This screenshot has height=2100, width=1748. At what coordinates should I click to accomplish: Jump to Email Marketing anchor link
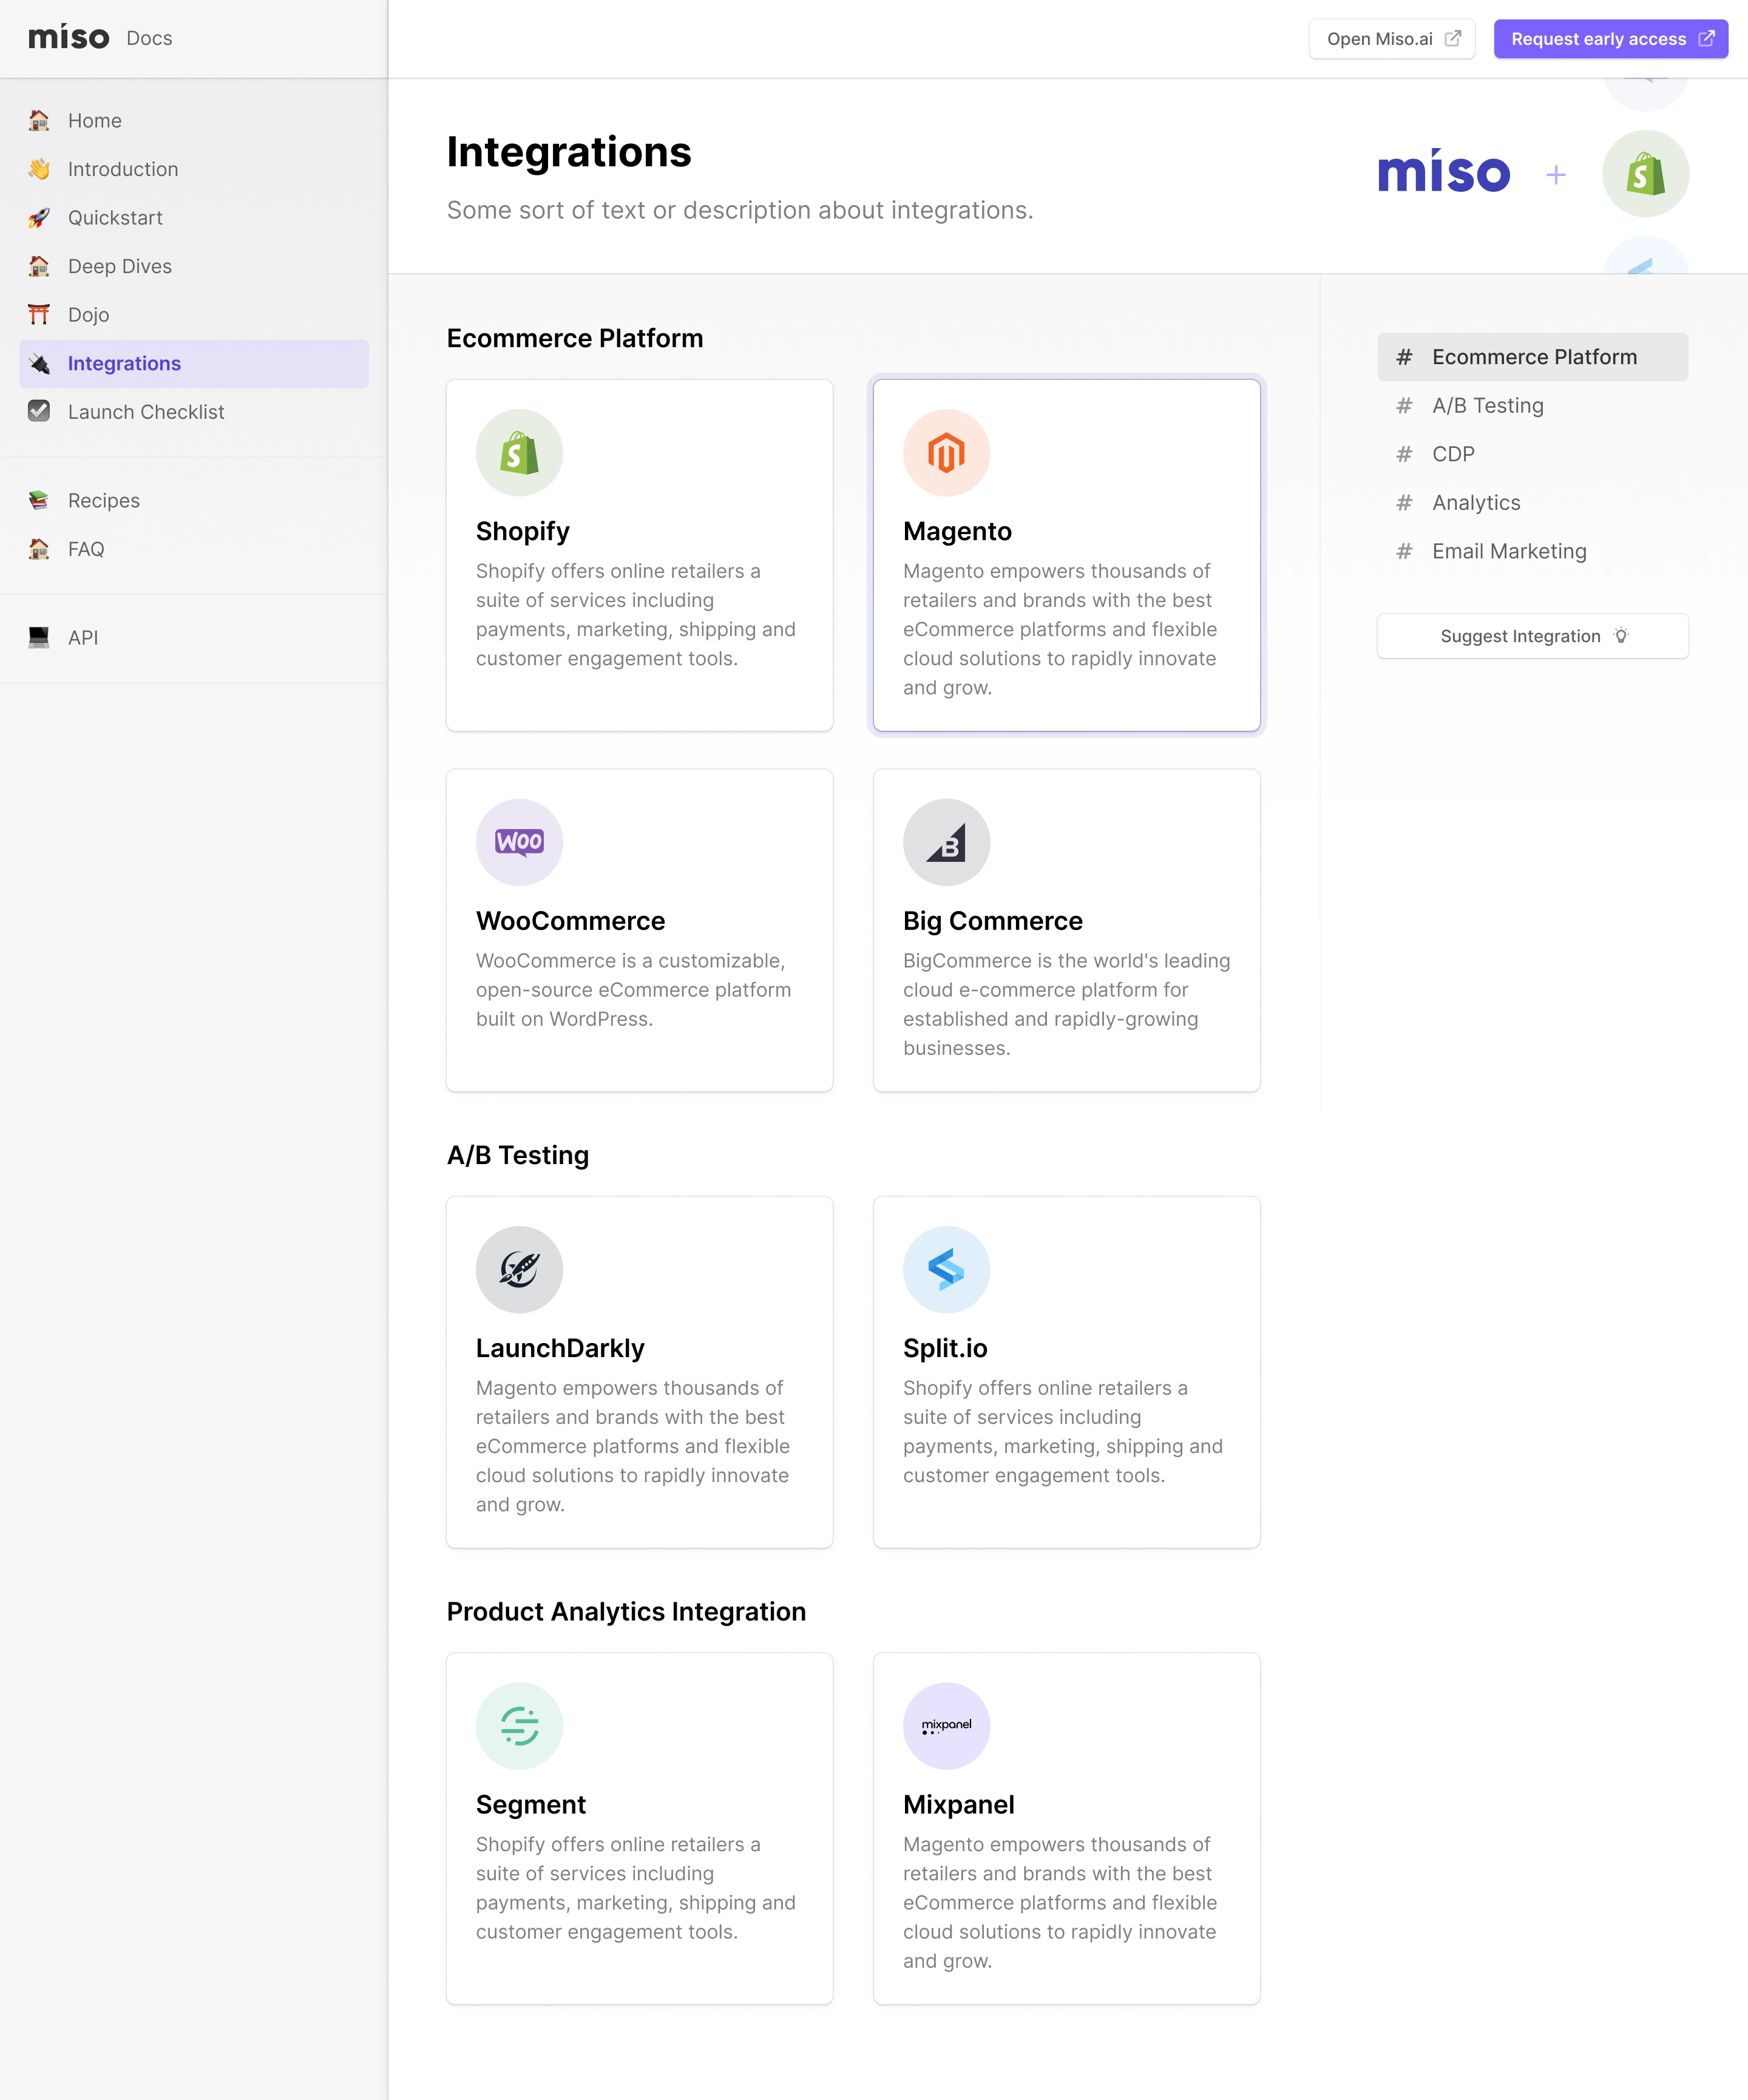click(x=1532, y=551)
